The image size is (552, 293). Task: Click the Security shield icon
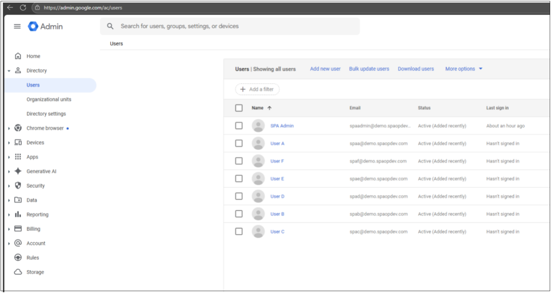(18, 186)
